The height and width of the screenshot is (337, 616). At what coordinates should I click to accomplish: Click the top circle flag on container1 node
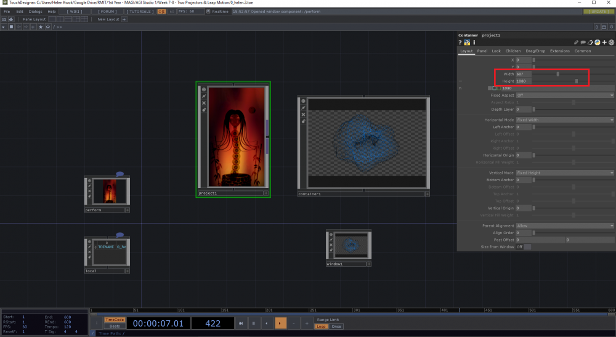pyautogui.click(x=303, y=101)
